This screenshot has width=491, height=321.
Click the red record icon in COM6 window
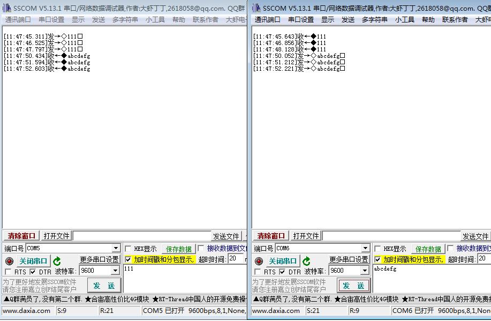(x=259, y=261)
